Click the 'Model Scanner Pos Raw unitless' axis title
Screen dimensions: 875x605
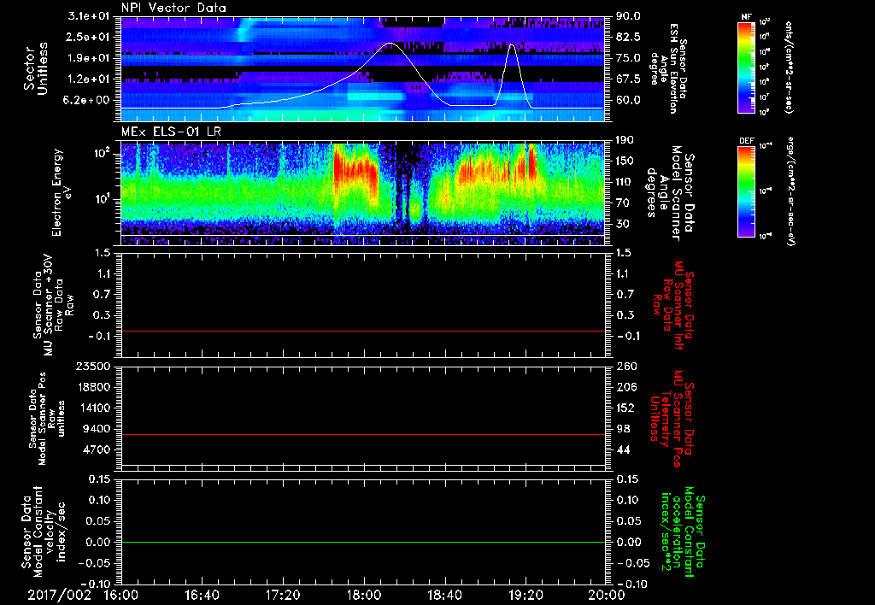[x=47, y=418]
